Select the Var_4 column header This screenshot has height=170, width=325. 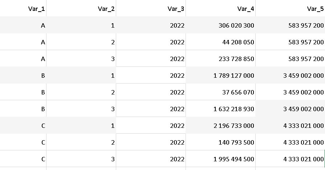[245, 9]
